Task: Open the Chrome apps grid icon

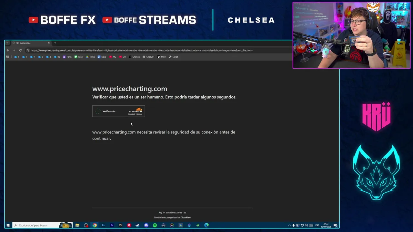Action: tap(7, 57)
